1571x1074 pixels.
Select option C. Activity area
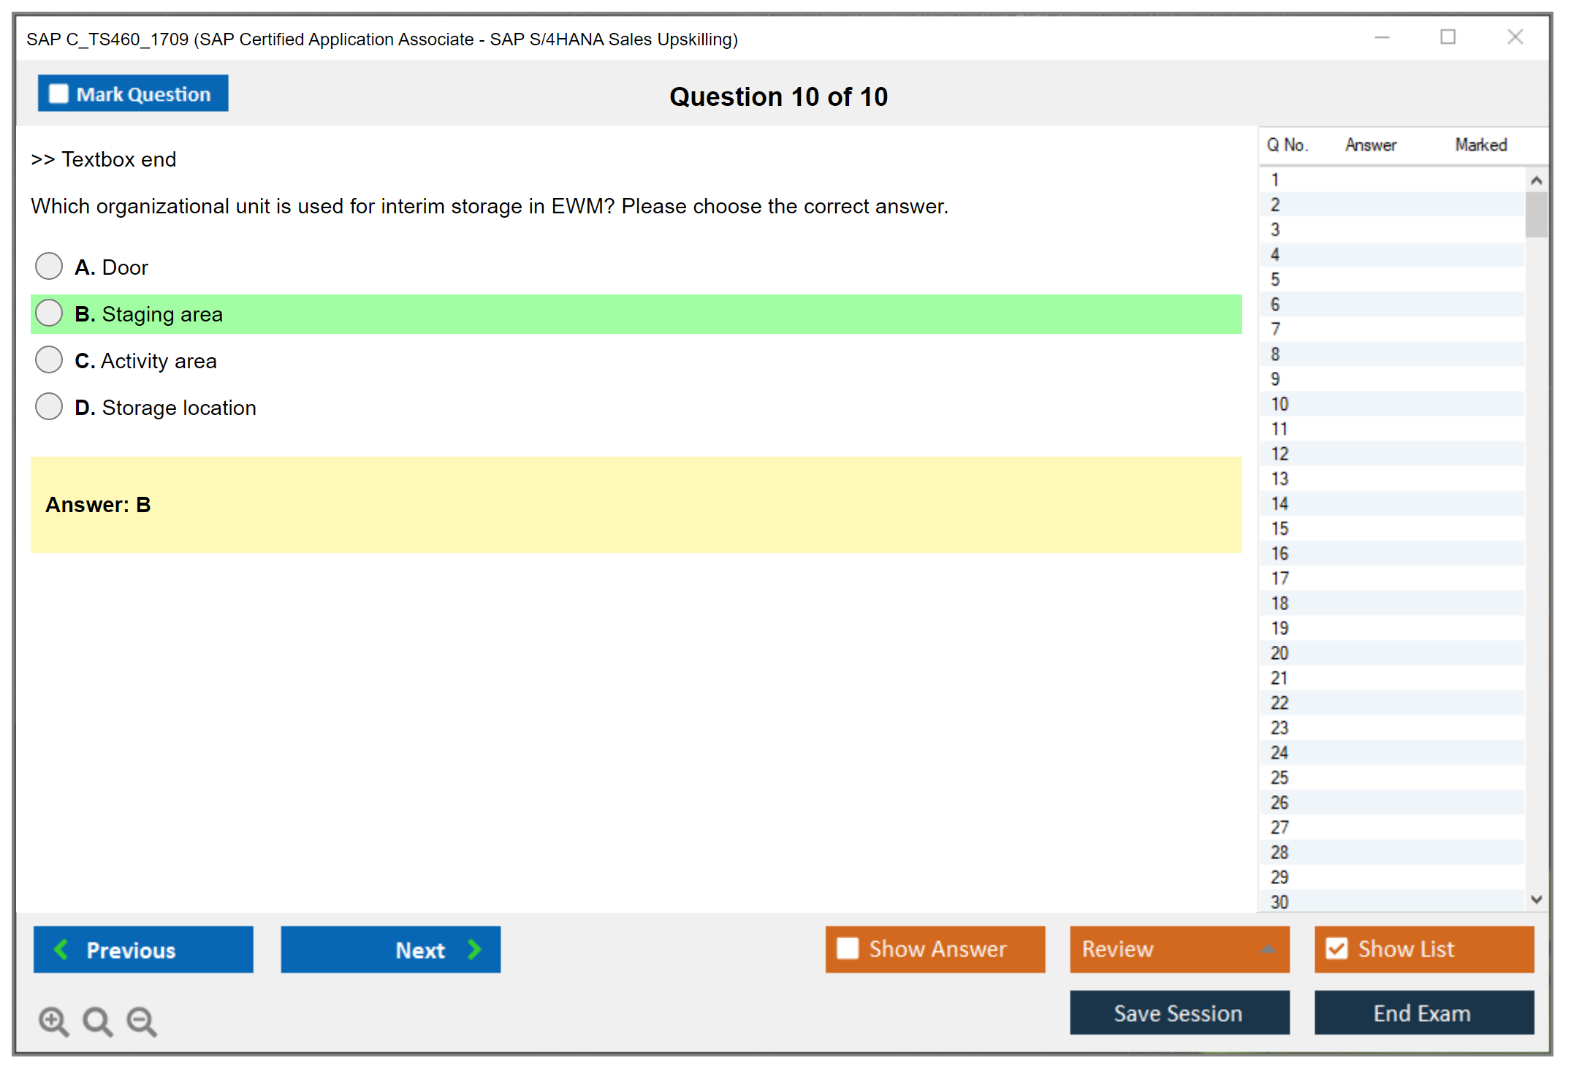49,360
